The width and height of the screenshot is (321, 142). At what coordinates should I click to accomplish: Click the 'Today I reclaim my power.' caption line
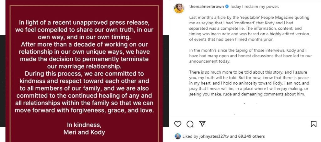coord(253,7)
